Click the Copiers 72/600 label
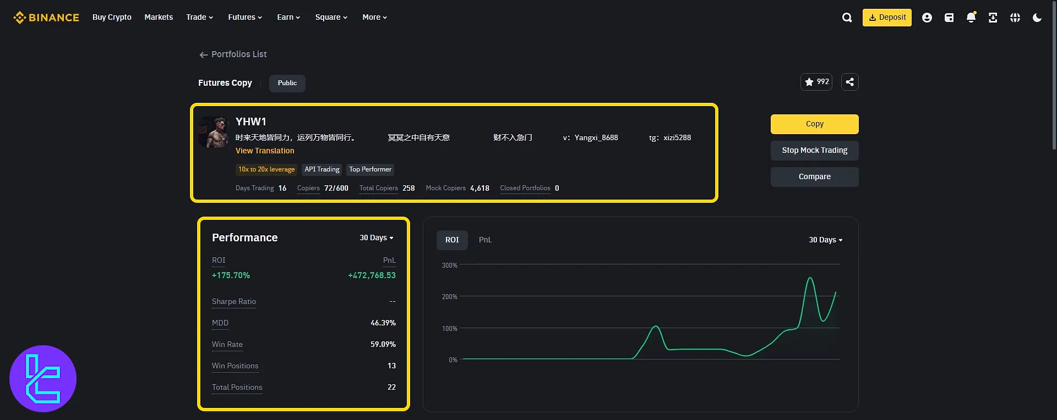Image resolution: width=1057 pixels, height=420 pixels. point(323,189)
